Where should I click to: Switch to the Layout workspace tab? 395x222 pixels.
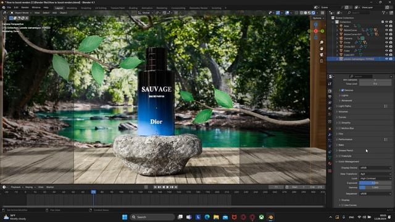point(59,8)
